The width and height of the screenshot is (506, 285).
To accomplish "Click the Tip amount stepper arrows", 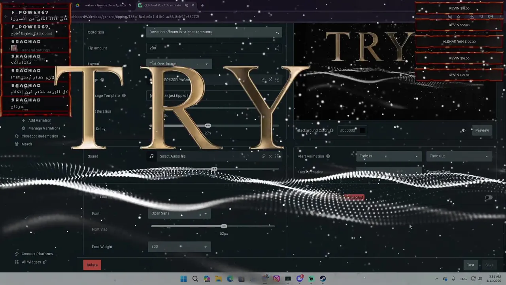I will (278, 48).
